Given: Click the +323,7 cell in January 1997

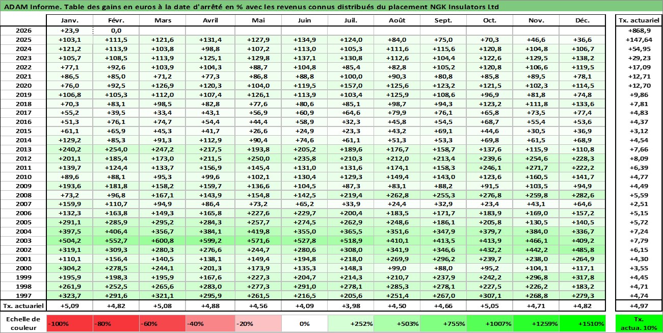Looking at the screenshot, I should [x=69, y=295].
